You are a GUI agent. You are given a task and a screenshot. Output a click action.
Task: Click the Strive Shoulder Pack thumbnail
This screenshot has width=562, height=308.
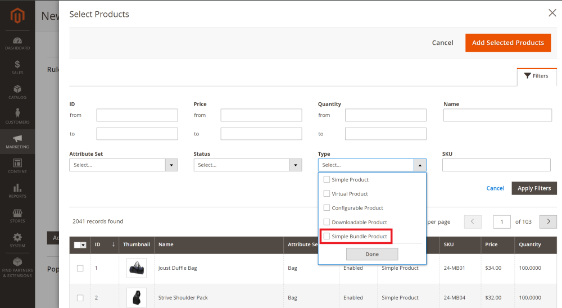point(137,297)
